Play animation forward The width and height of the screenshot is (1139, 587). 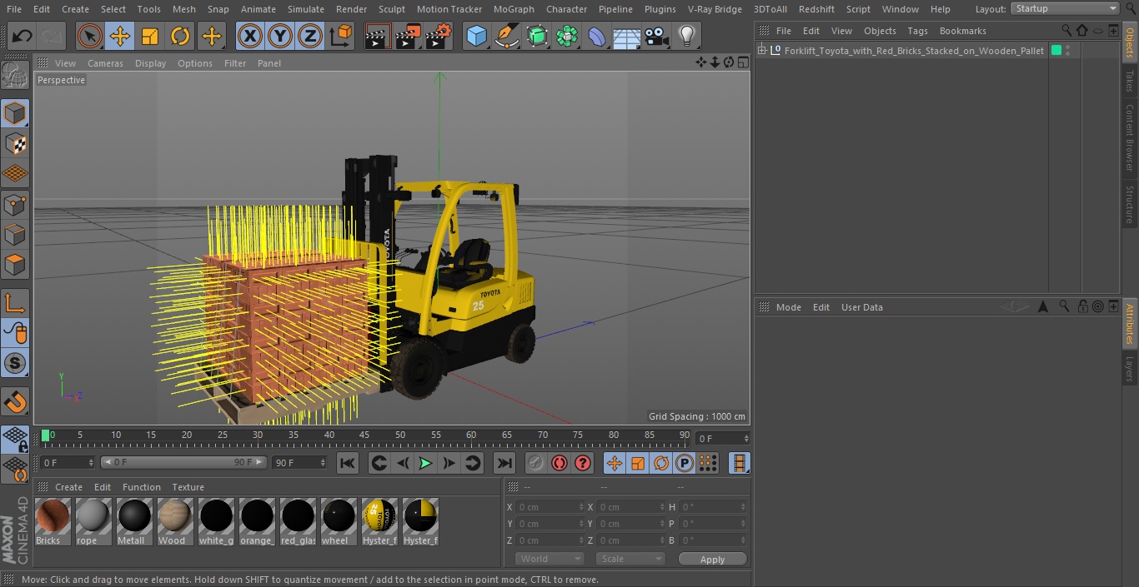tap(425, 463)
